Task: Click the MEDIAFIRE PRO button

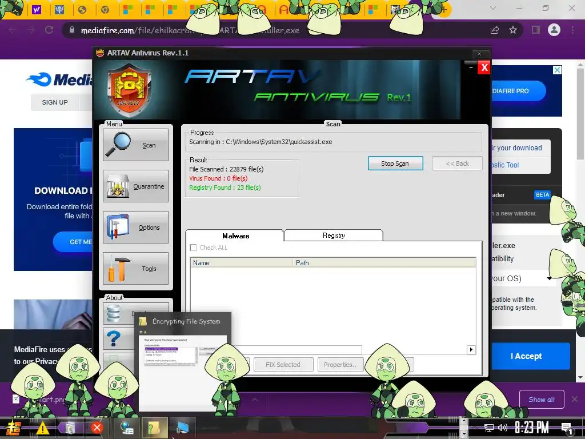Action: pyautogui.click(x=518, y=91)
